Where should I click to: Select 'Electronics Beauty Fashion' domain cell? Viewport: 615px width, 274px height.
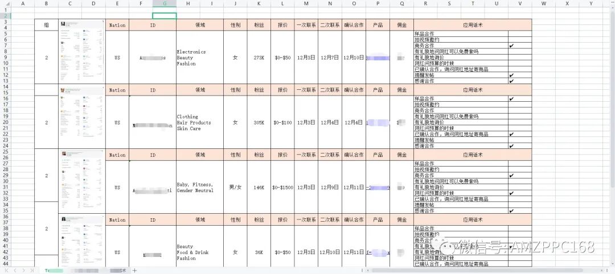coord(200,57)
